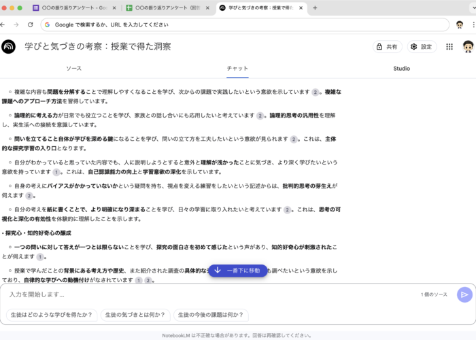Open the 設定 settings button
The image size is (476, 340).
click(x=422, y=47)
